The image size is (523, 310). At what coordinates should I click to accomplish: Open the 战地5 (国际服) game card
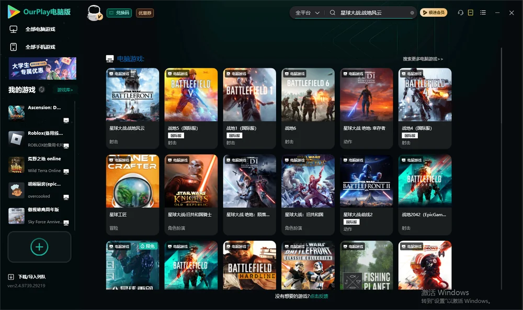click(191, 108)
